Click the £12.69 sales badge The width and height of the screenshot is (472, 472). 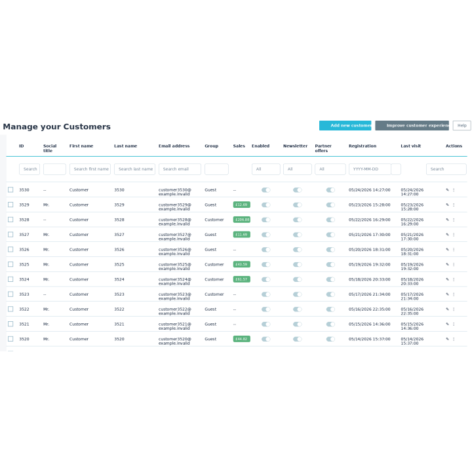[242, 205]
